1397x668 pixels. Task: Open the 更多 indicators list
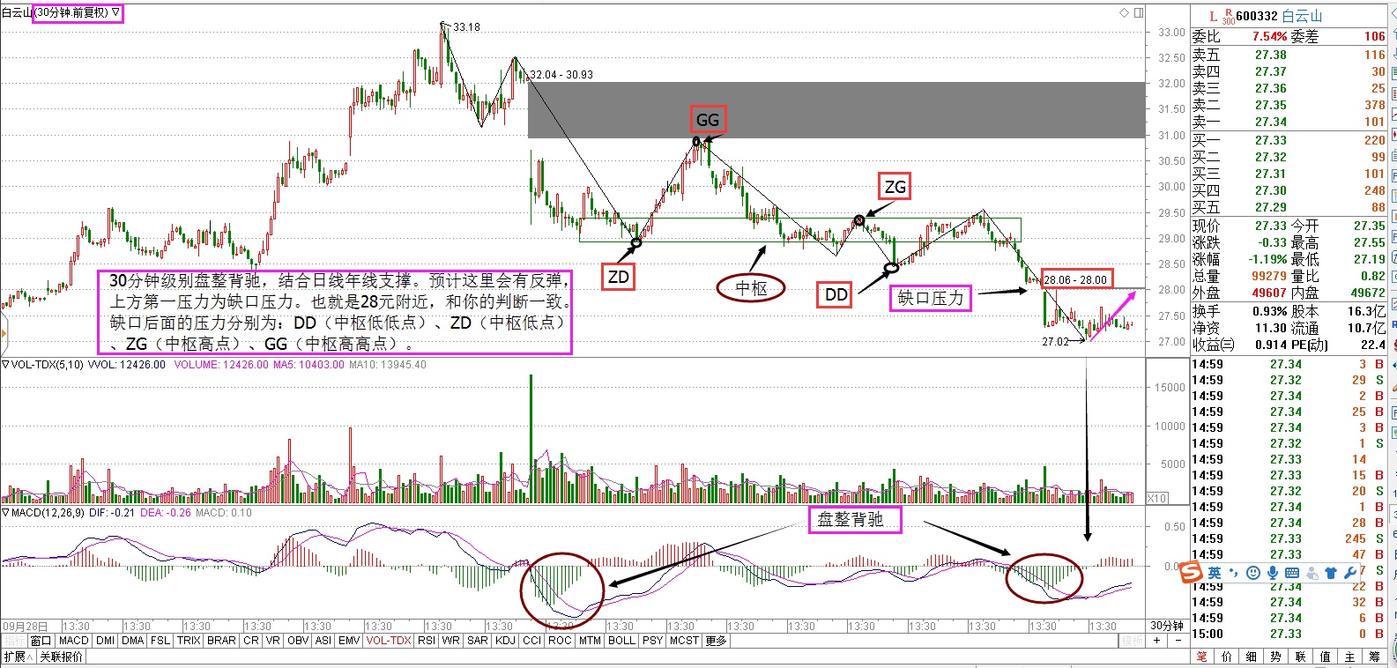pyautogui.click(x=716, y=641)
